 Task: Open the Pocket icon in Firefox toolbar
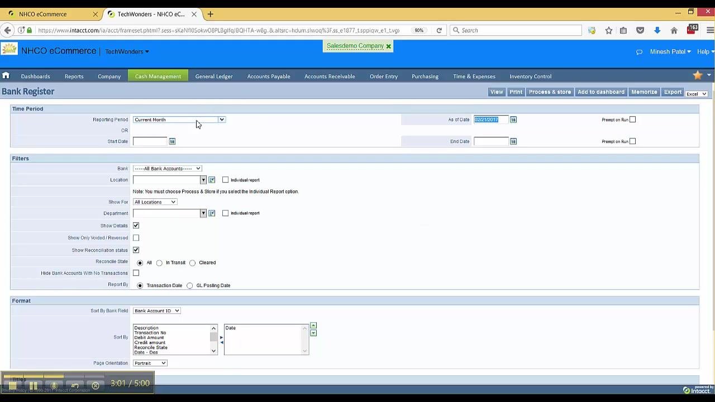tap(641, 30)
